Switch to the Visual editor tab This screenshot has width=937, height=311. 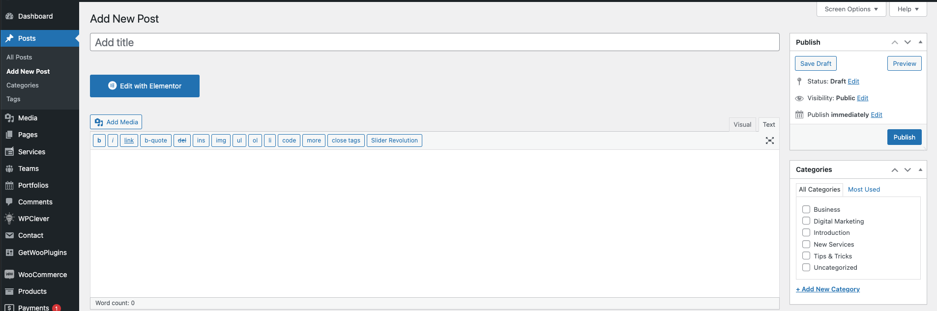[742, 125]
